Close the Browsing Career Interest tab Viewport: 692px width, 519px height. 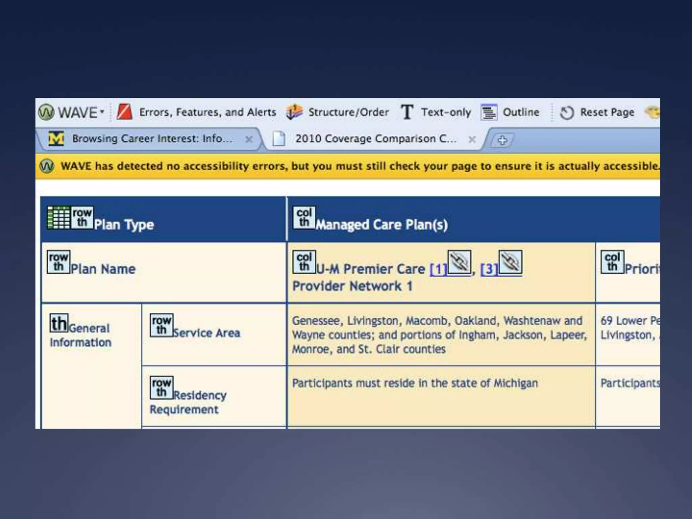pos(249,139)
